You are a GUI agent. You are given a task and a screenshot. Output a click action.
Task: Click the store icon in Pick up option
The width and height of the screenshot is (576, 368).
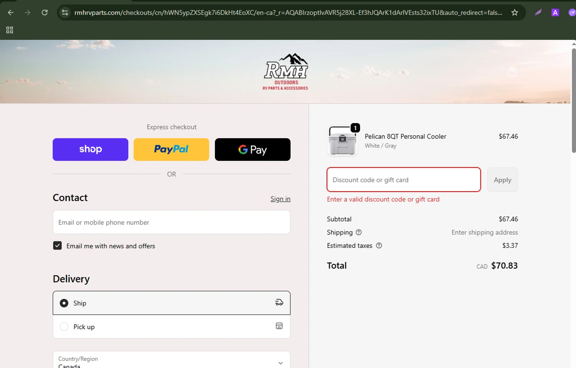coord(279,326)
